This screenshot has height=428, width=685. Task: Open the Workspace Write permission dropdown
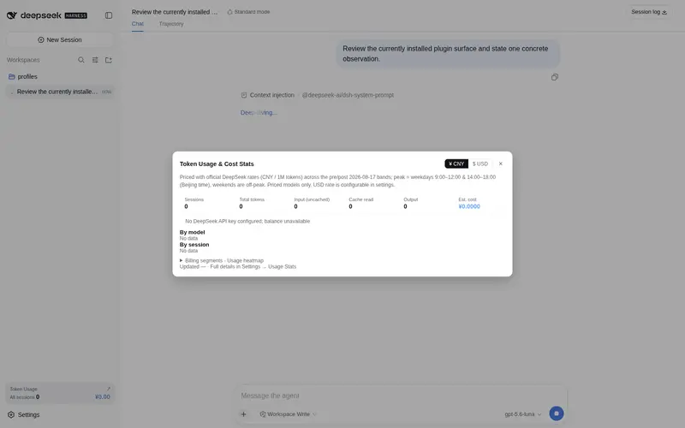click(288, 414)
